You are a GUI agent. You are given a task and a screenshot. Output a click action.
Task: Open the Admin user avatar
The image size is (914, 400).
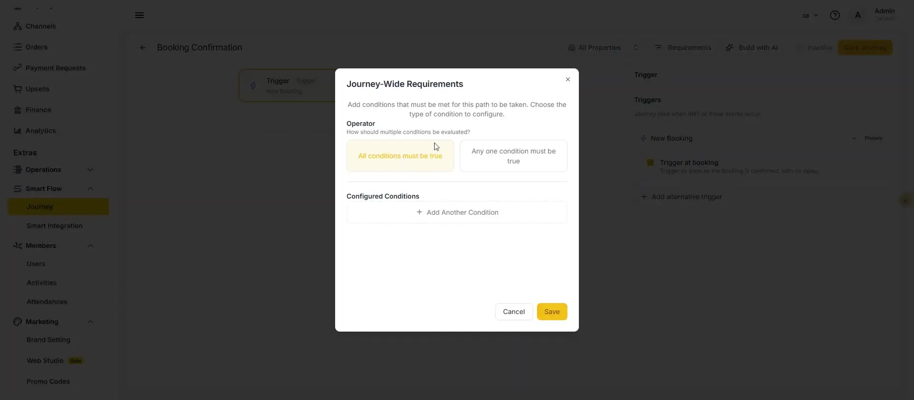click(x=858, y=15)
